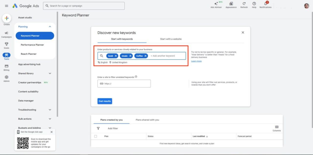Screen dimensions: 313x155
Task: Open the user profile avatar
Action: tap(307, 6)
